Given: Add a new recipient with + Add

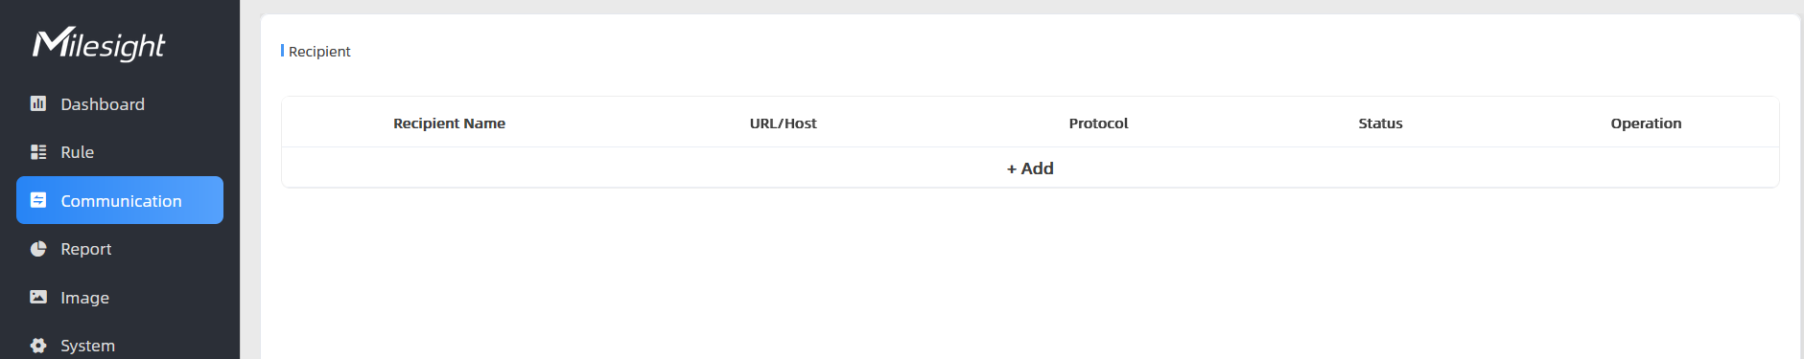Looking at the screenshot, I should coord(1030,168).
